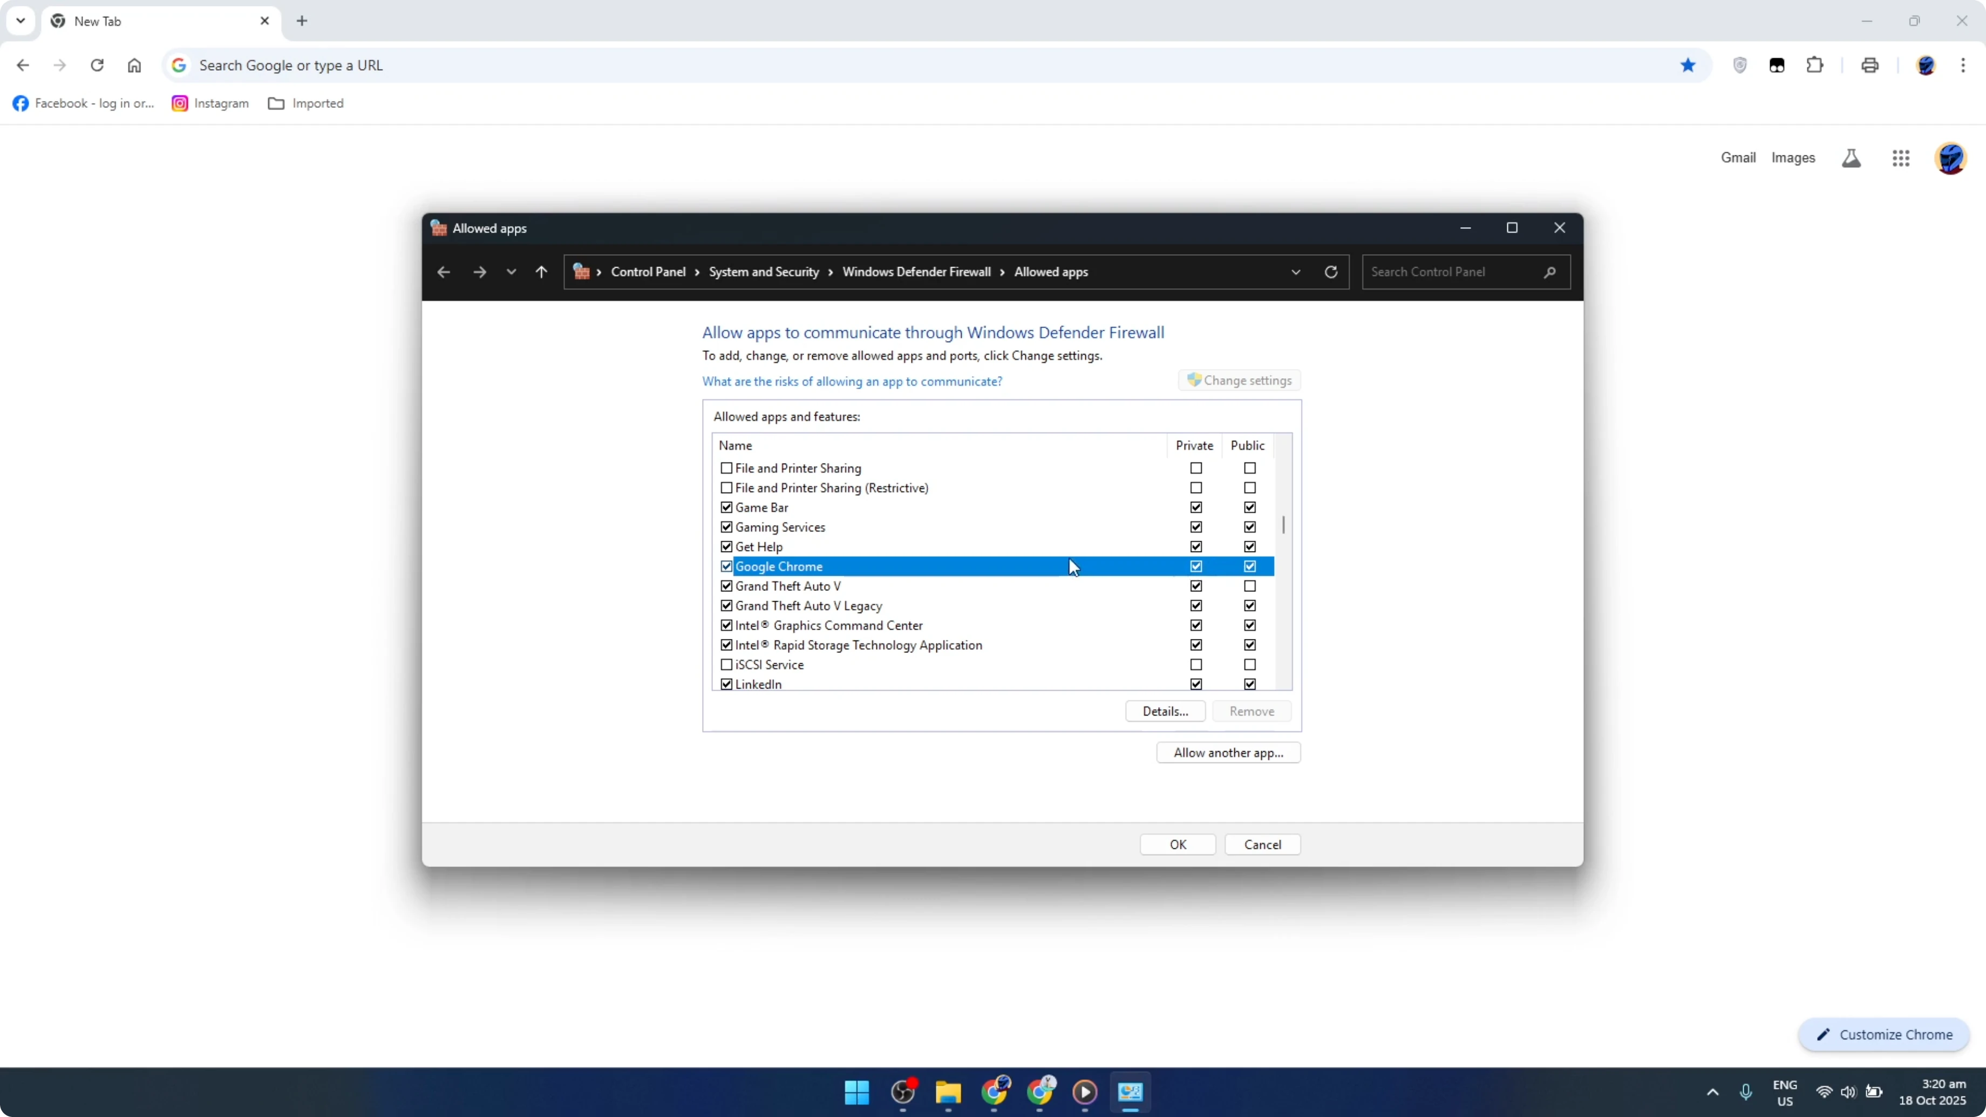Open Facebook bookmark
The width and height of the screenshot is (1986, 1117).
(x=84, y=103)
